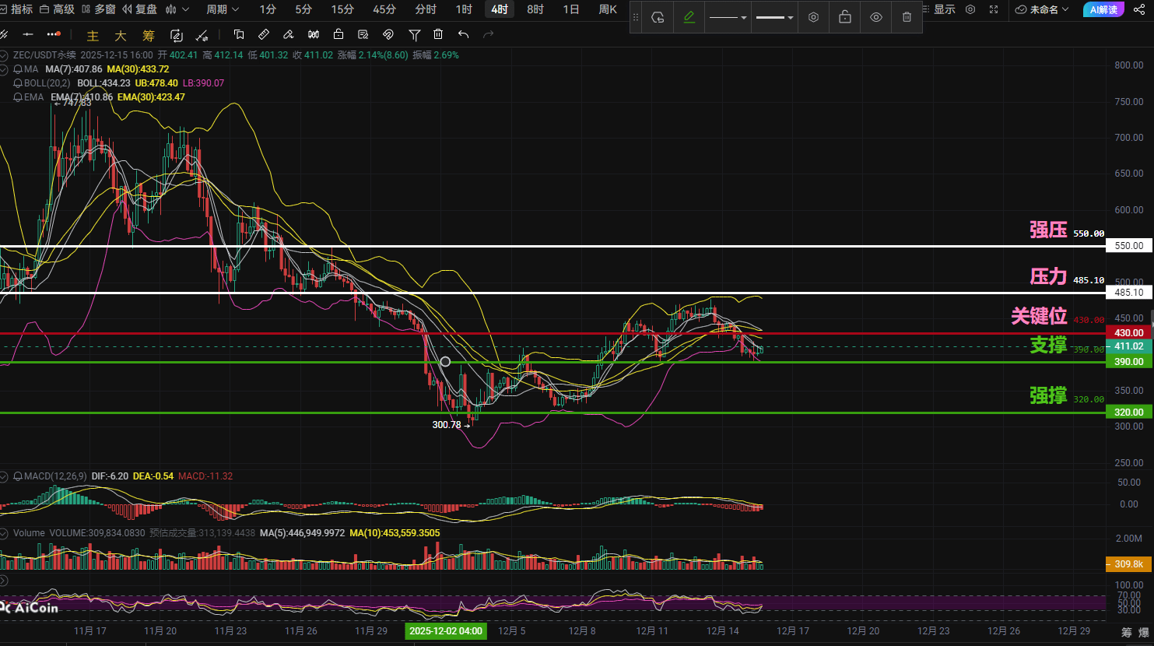Image resolution: width=1154 pixels, height=646 pixels.
Task: Toggle the drawing lock in the toolbar
Action: point(338,35)
